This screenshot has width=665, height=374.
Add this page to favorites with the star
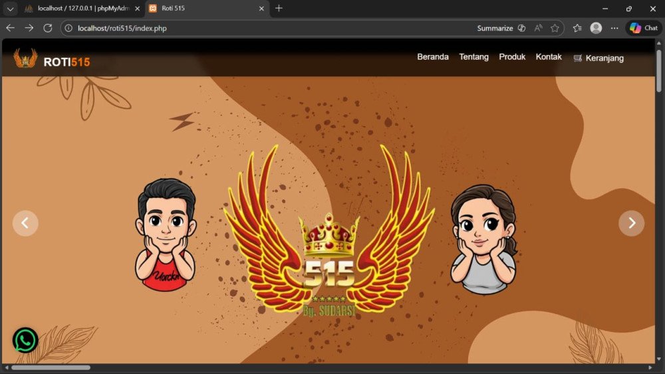pos(555,28)
